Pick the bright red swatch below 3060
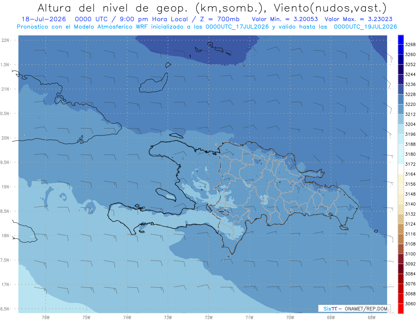The width and height of the screenshot is (417, 322). click(x=400, y=308)
